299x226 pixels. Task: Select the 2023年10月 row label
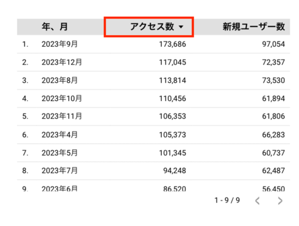(62, 98)
